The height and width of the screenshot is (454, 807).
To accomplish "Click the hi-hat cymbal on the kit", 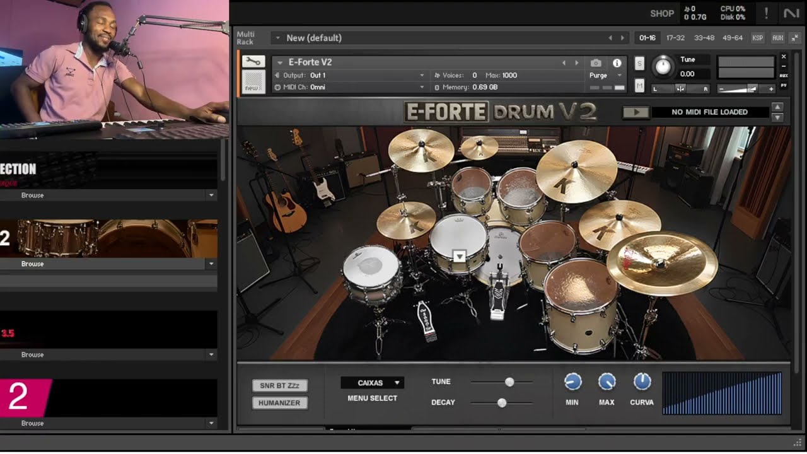I will click(407, 219).
